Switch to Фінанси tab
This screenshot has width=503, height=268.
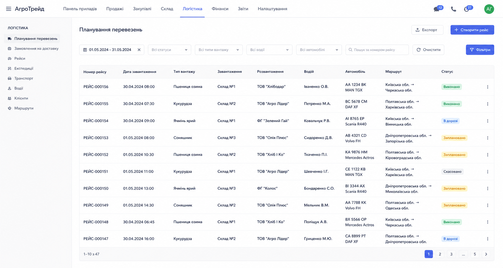[x=220, y=9]
